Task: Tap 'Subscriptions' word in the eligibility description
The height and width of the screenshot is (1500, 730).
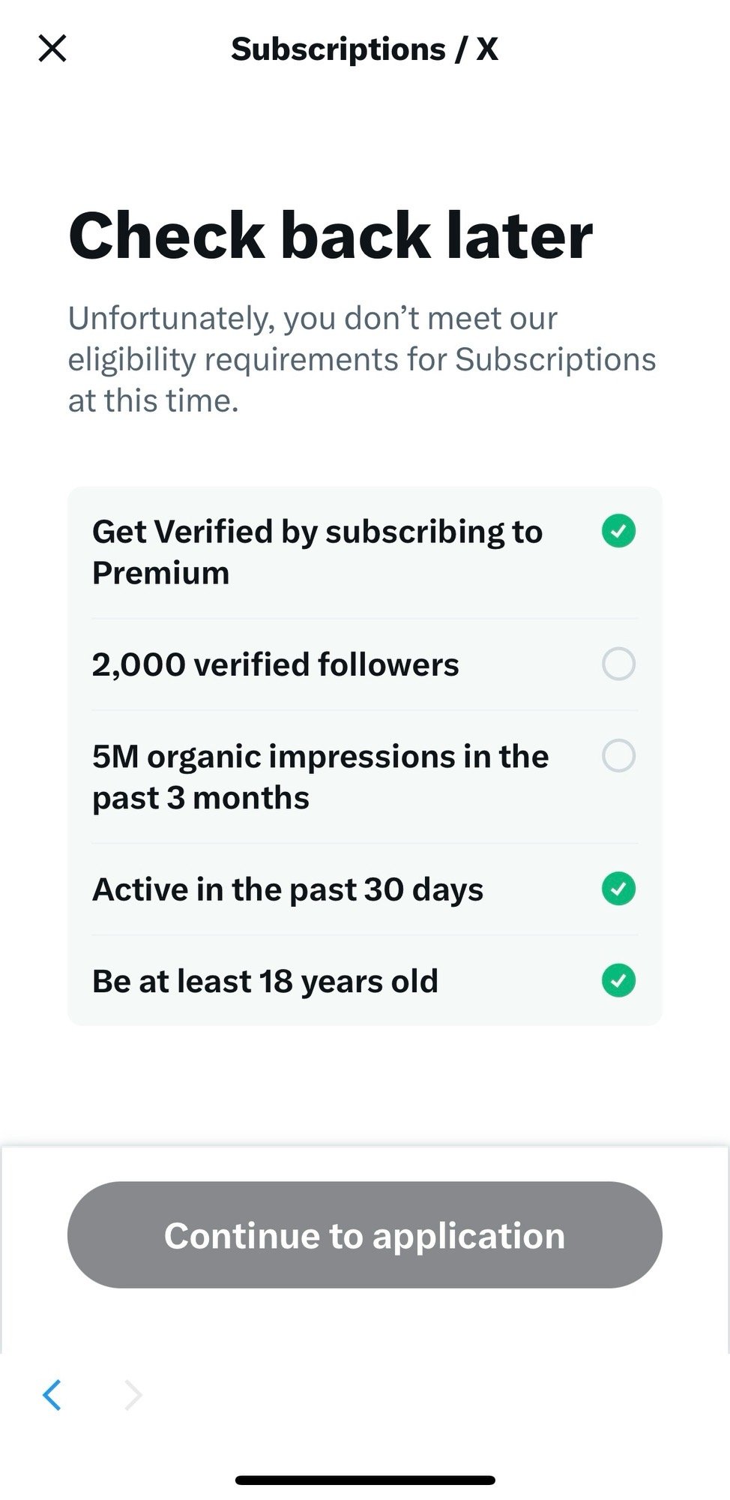Action: (x=555, y=359)
